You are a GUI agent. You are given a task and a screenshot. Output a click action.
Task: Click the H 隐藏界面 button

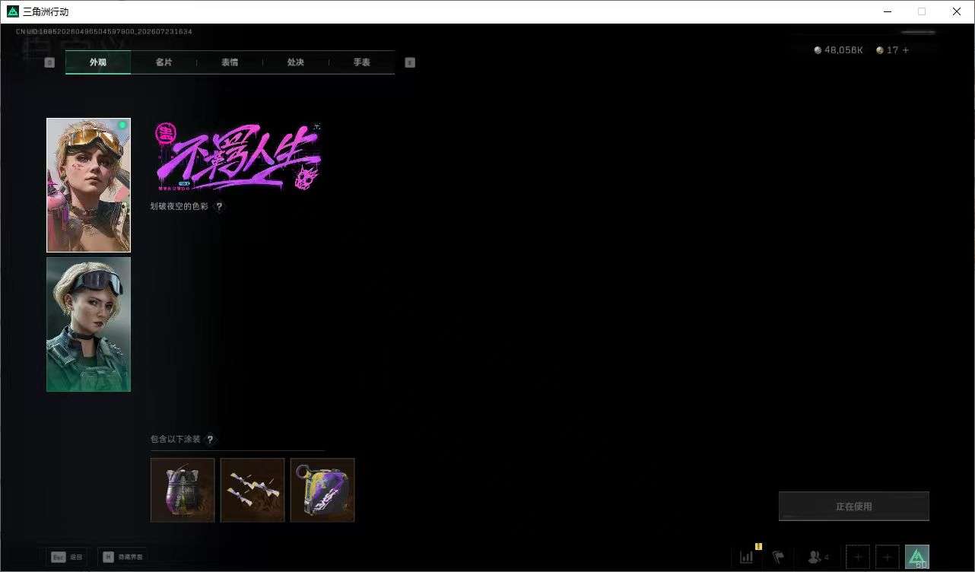click(122, 557)
